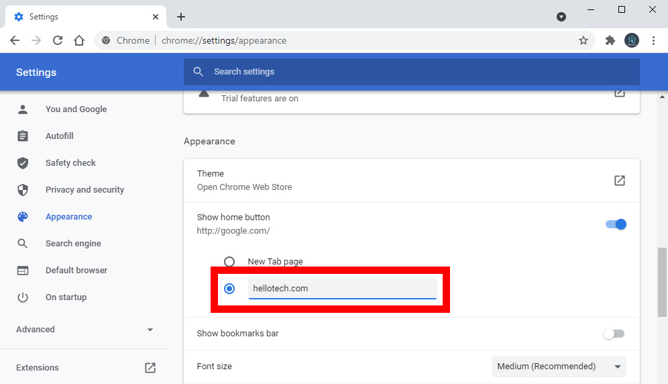668x384 pixels.
Task: Expand the Advanced section
Action: 85,330
